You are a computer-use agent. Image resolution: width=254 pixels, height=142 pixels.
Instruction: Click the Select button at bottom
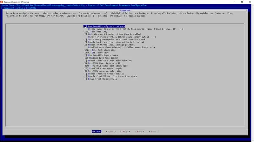[x=97, y=132]
